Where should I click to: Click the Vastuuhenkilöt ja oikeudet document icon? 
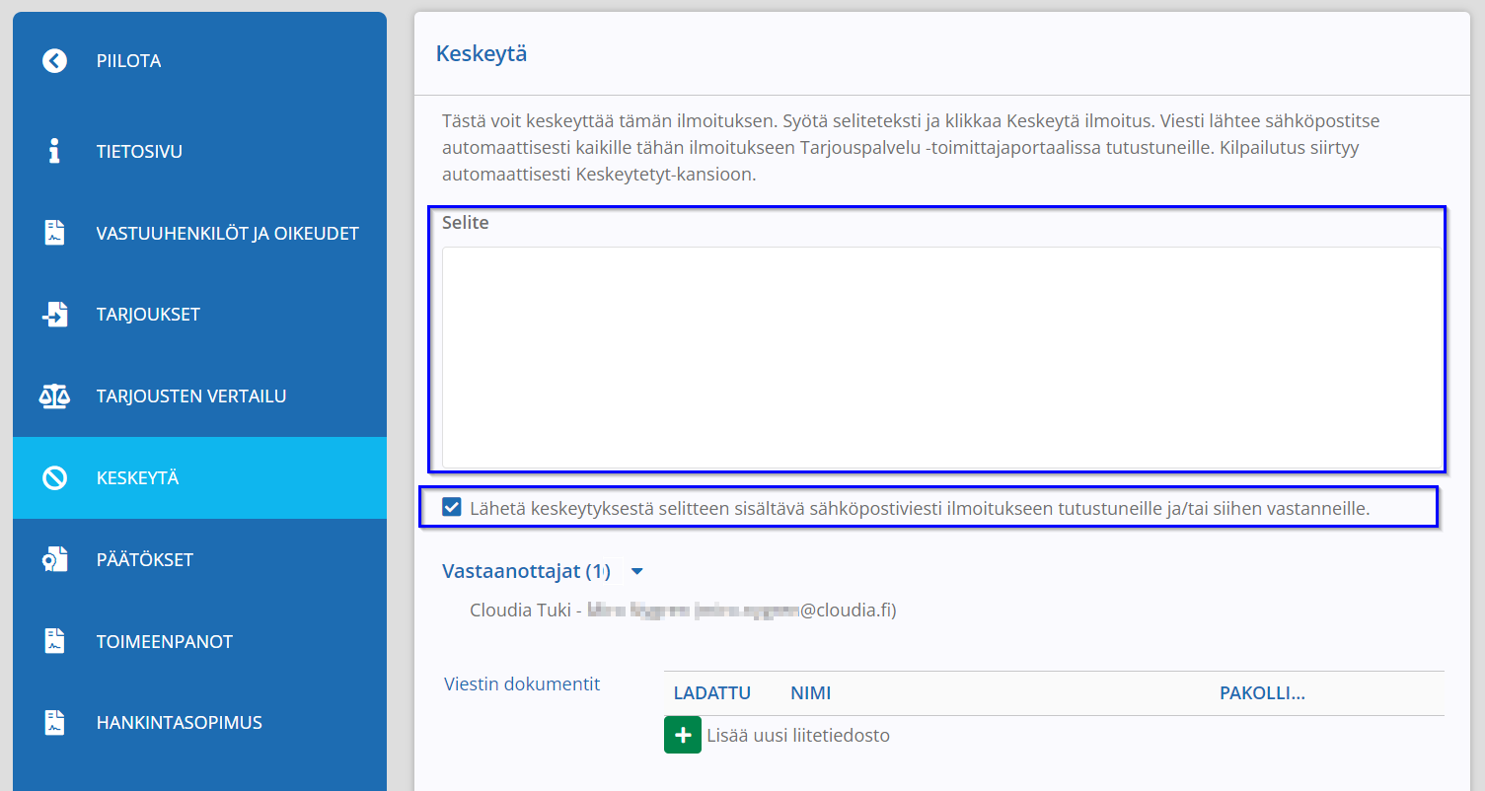(54, 234)
